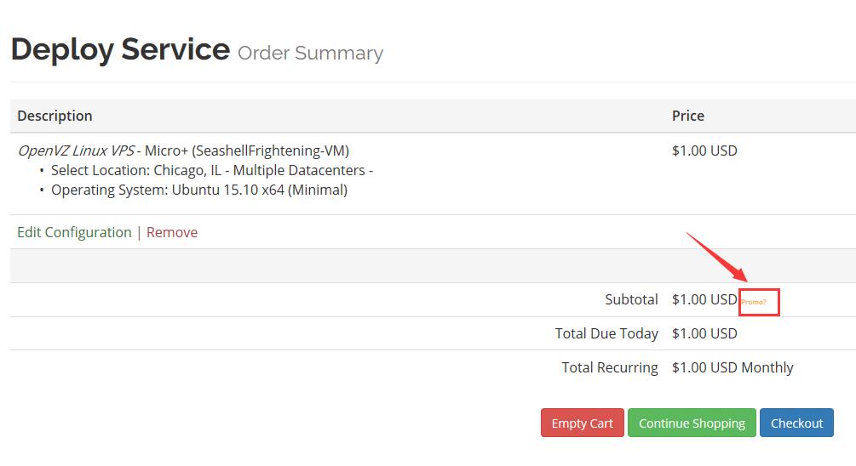Remove the OpenVZ VPS item from cart
Image resolution: width=856 pixels, height=466 pixels.
coord(172,232)
